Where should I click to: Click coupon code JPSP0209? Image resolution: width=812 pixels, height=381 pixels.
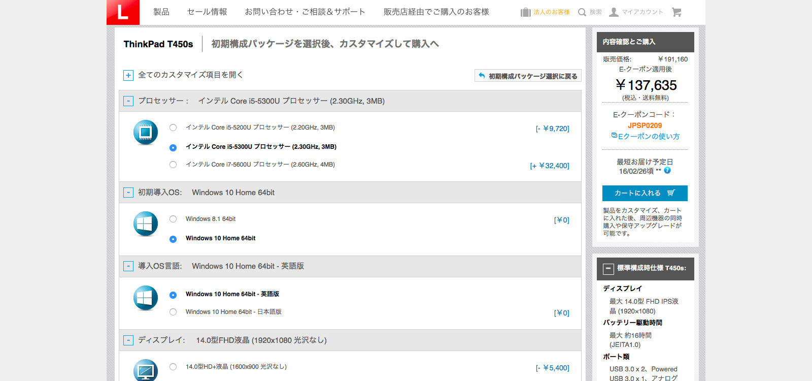pos(645,125)
